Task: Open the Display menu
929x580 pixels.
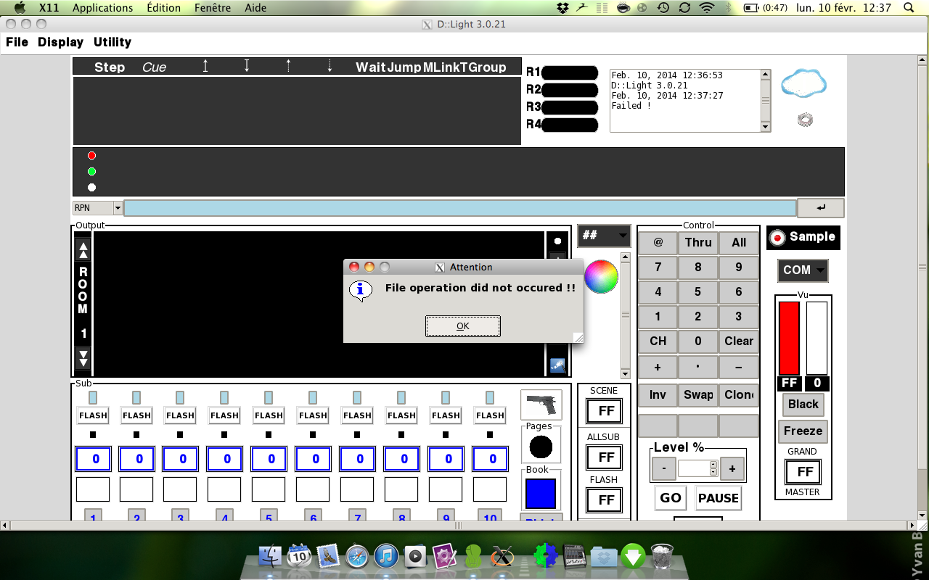Action: (60, 42)
